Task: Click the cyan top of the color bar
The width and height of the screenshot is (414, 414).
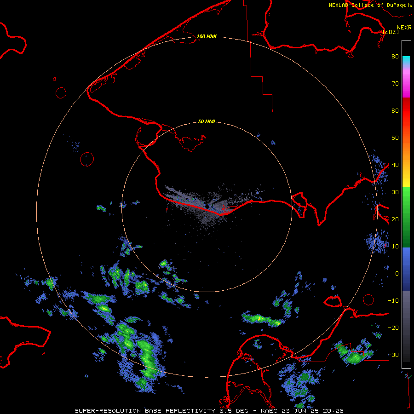Action: 406,60
